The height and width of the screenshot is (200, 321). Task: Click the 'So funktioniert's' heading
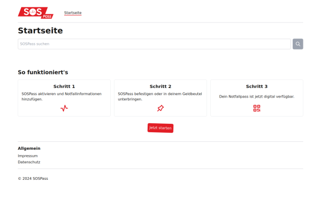(43, 72)
